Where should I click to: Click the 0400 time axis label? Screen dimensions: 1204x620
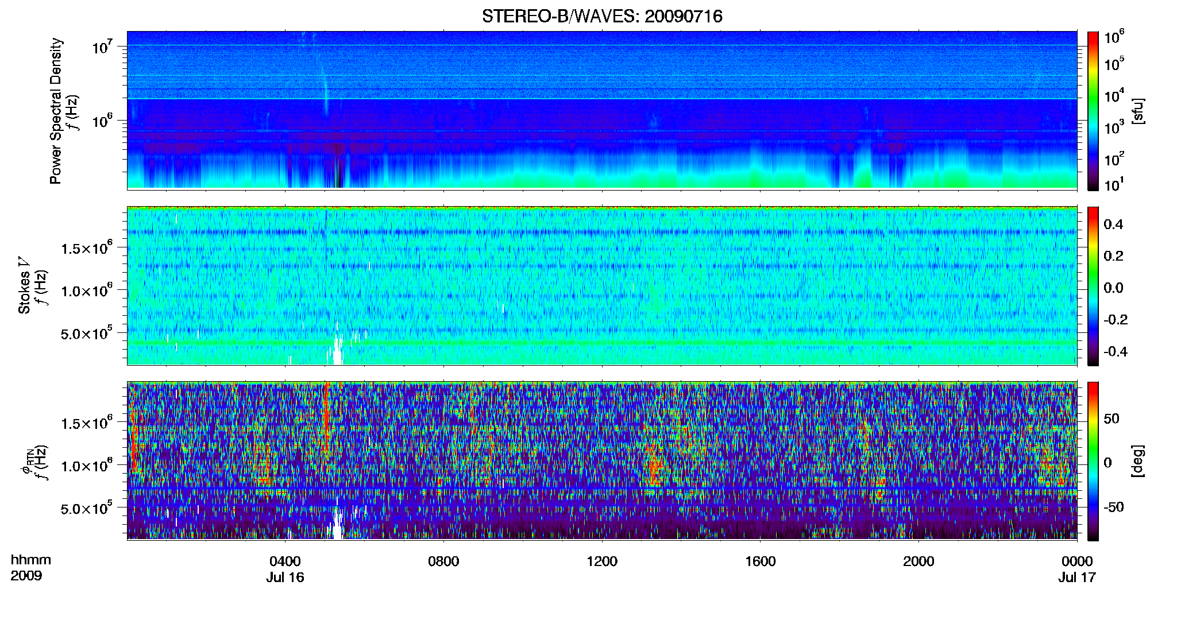point(285,561)
